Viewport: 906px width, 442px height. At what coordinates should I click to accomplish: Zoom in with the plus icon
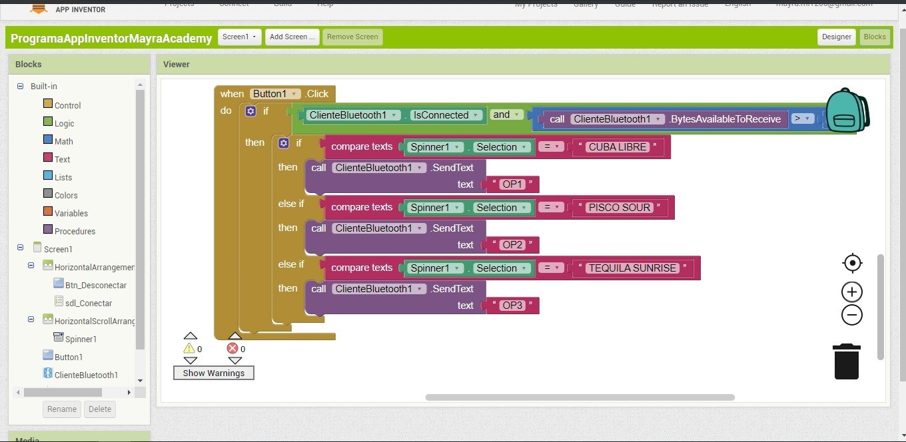[x=852, y=292]
